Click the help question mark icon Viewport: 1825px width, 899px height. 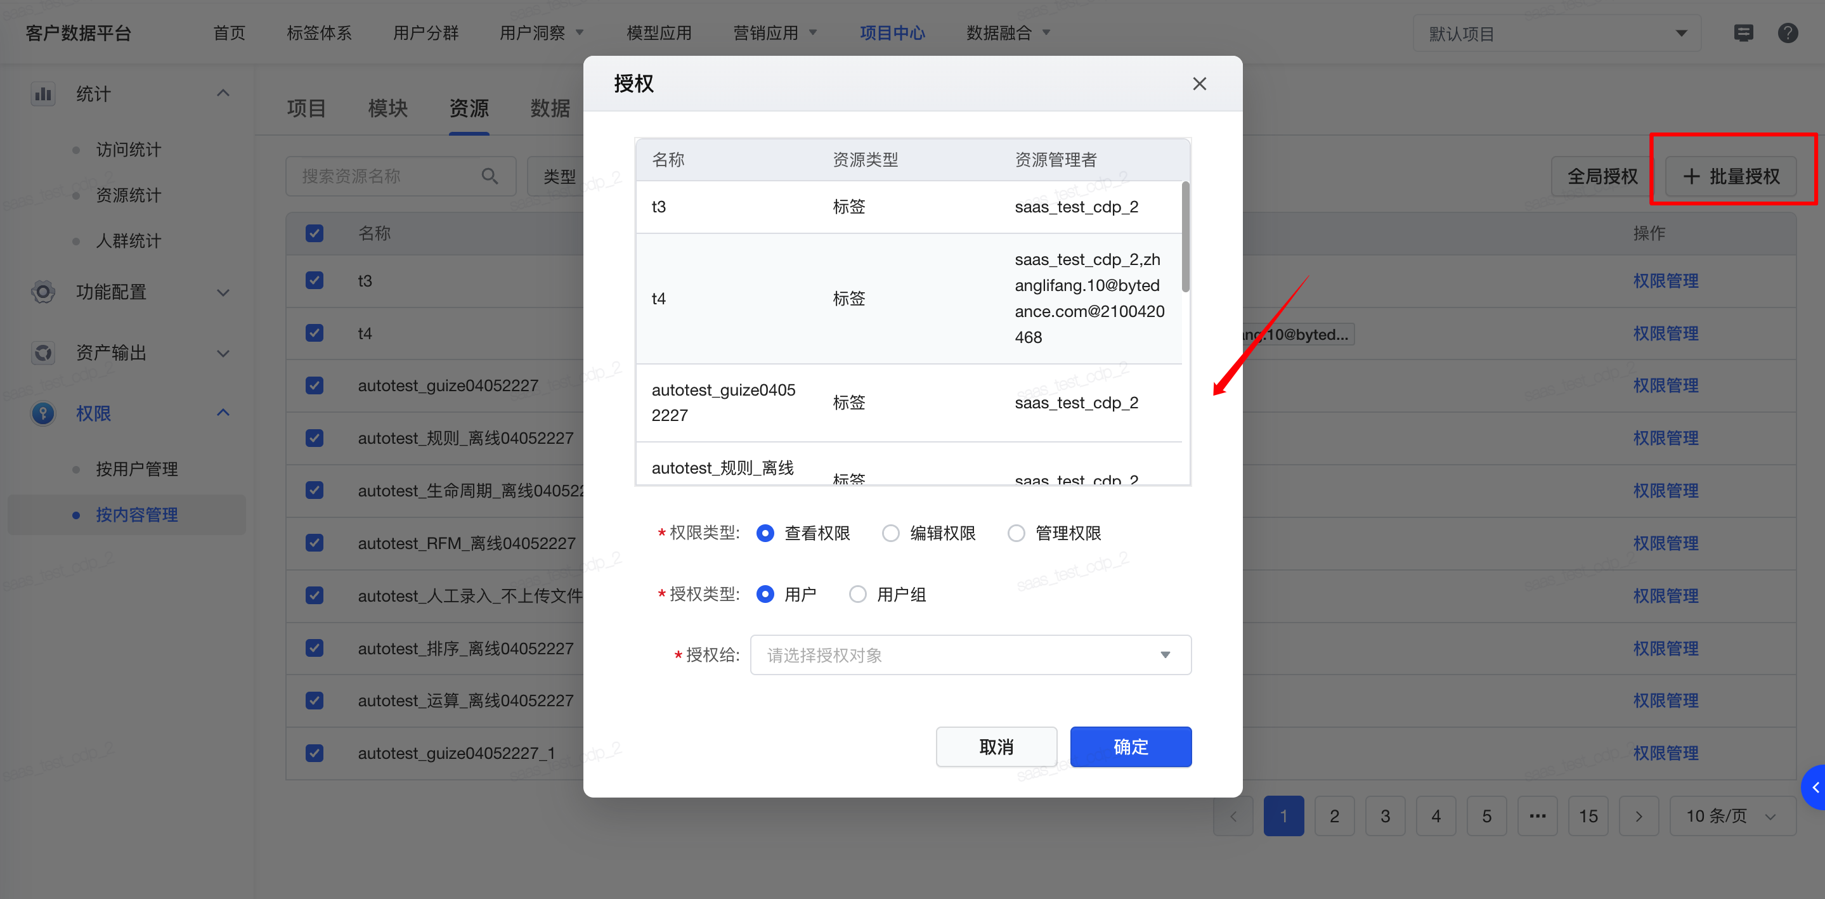(x=1788, y=34)
